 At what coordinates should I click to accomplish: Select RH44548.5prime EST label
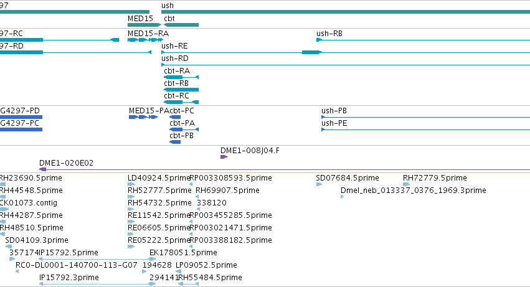(x=31, y=191)
